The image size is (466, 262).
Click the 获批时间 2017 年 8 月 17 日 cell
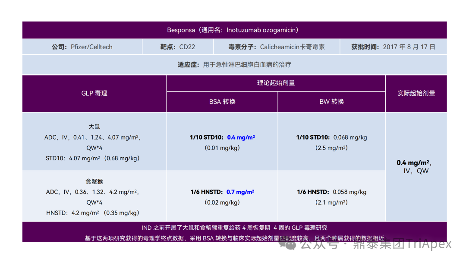(394, 47)
